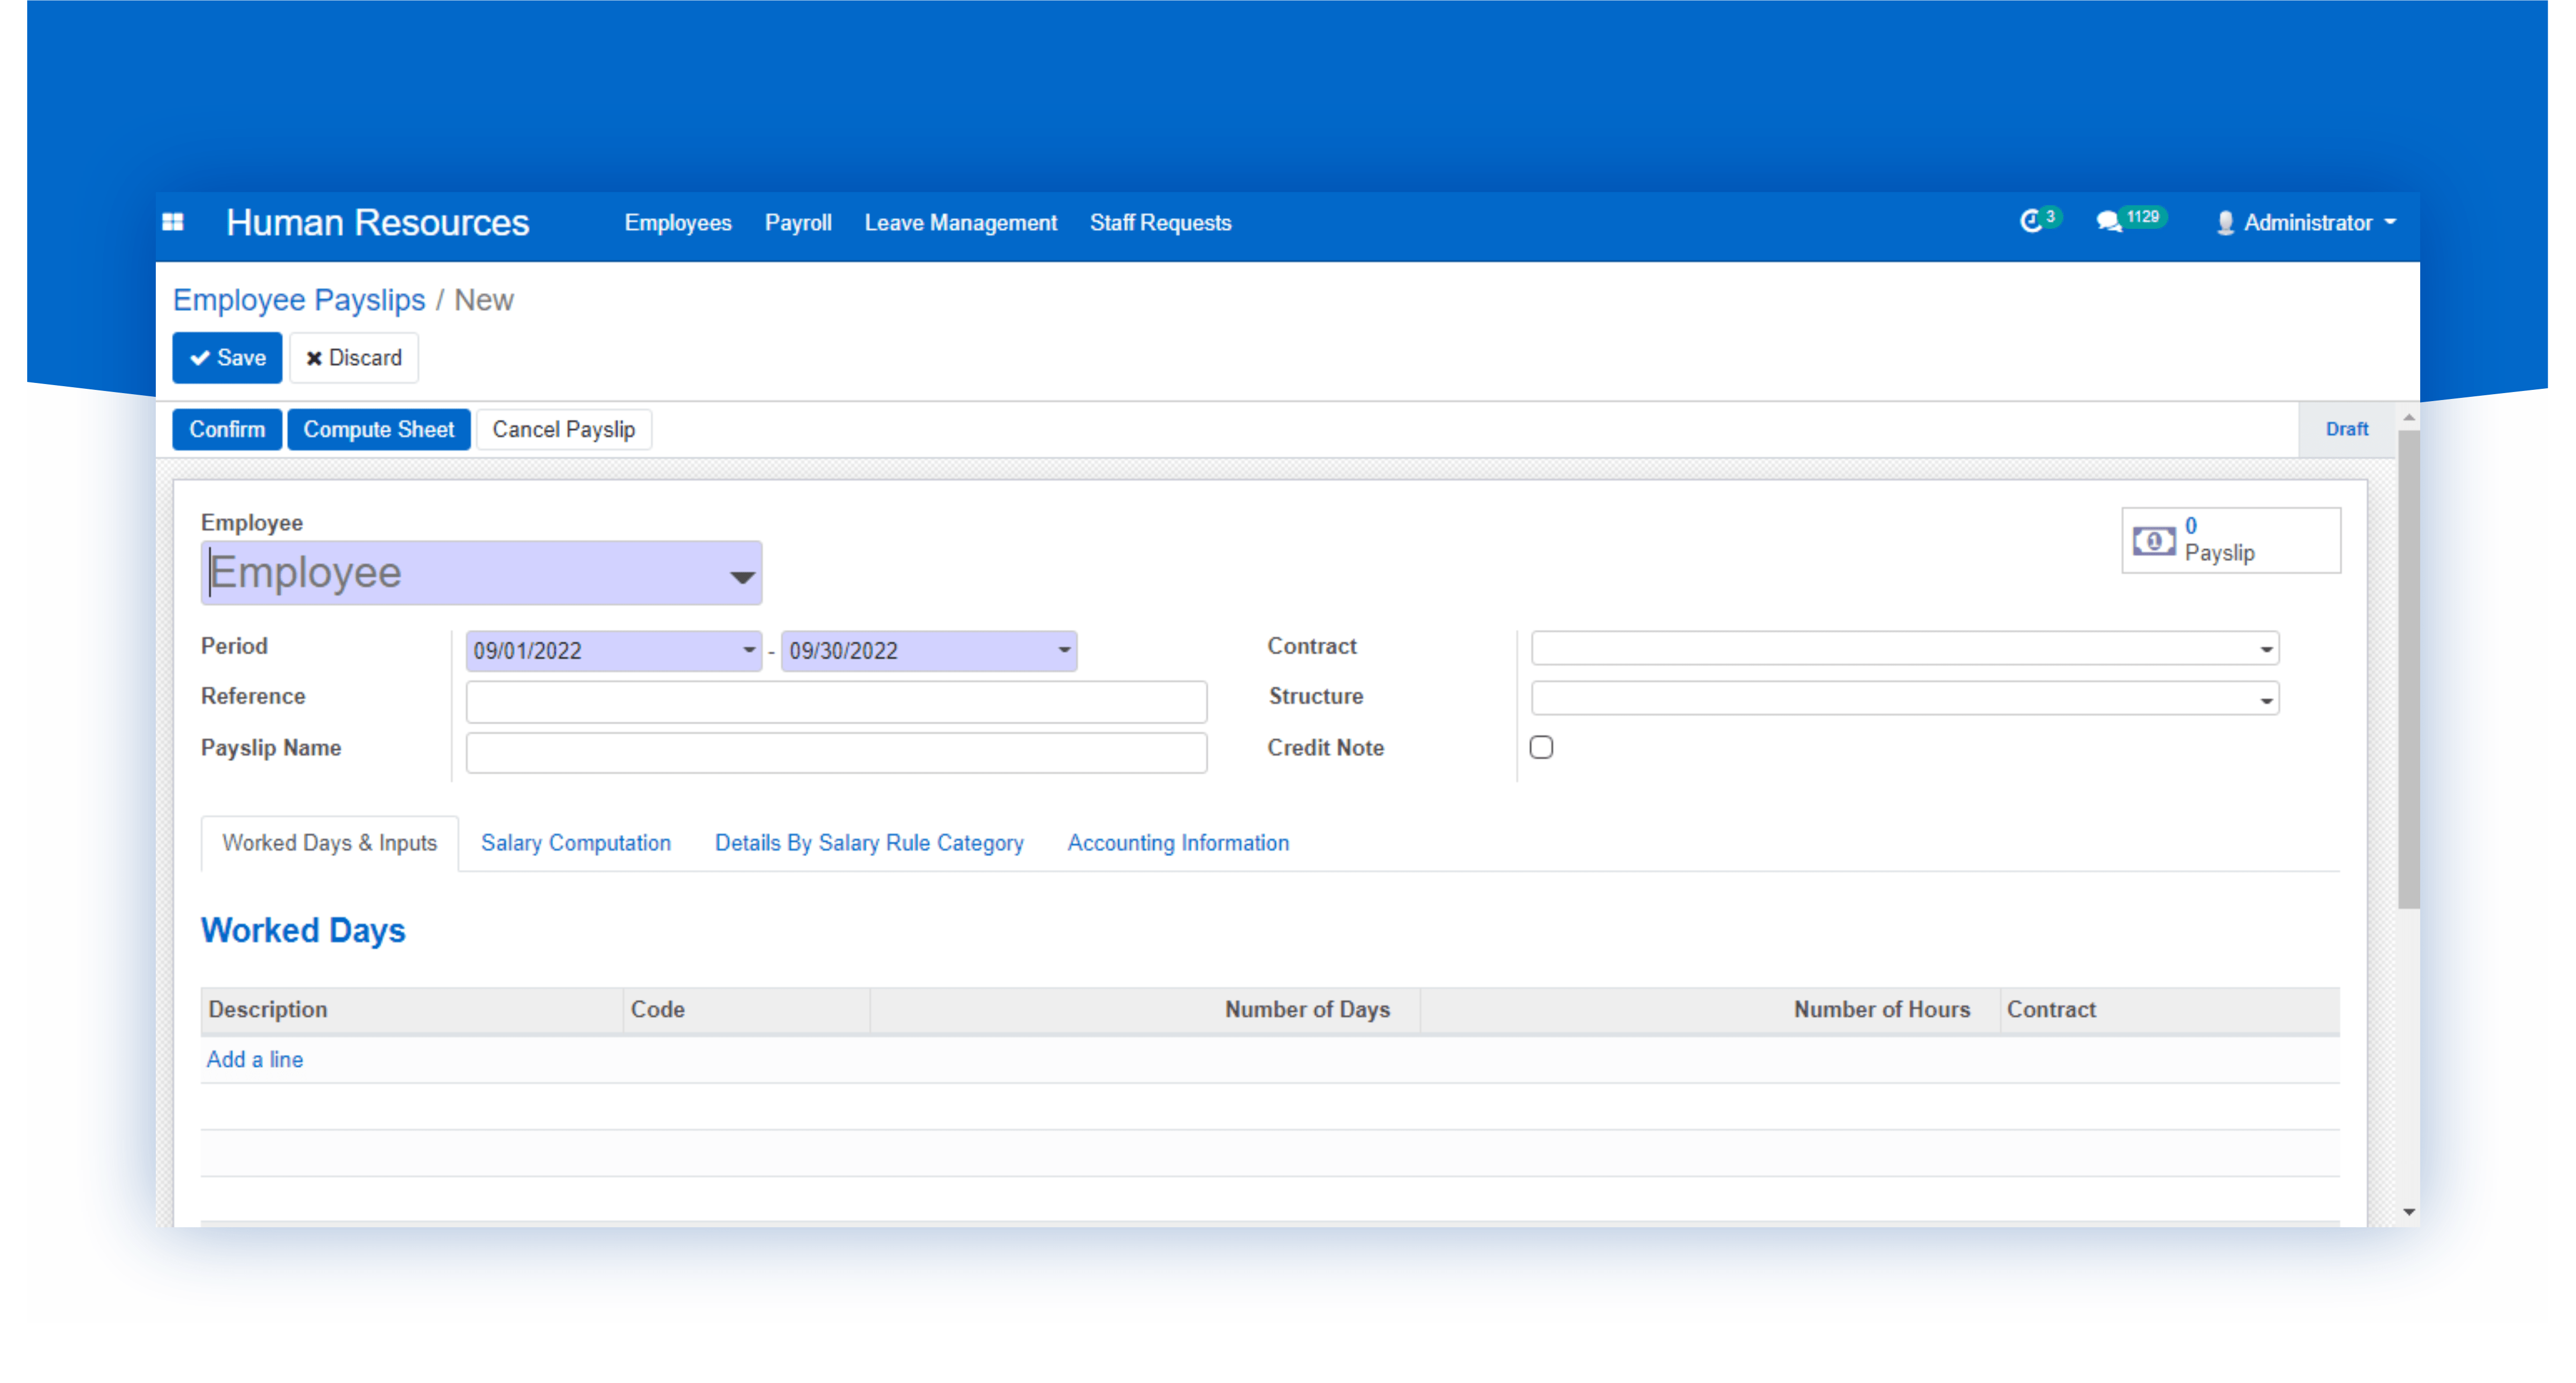Open the period end date 09/30/2022 picker
The width and height of the screenshot is (2576, 1383).
(928, 651)
